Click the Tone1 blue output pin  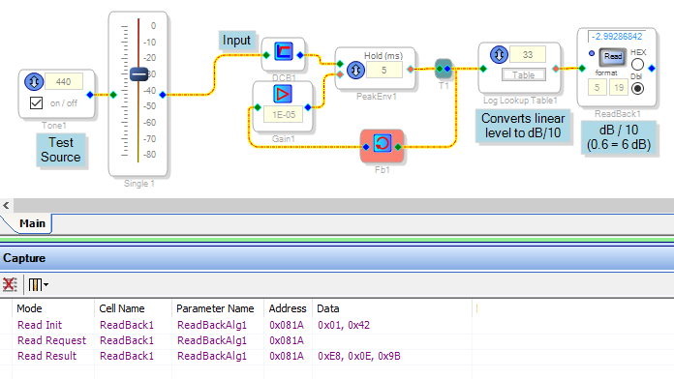click(x=90, y=95)
